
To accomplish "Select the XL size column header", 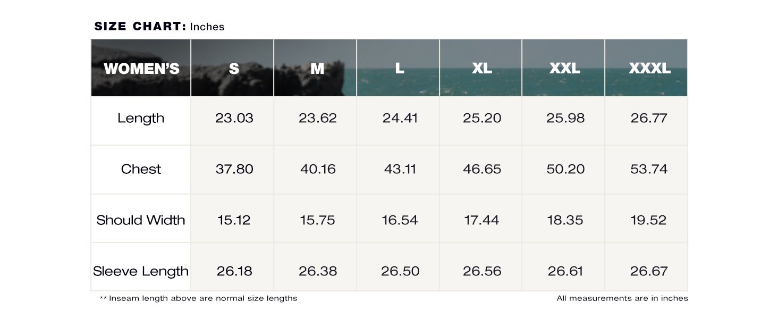I will click(x=482, y=69).
